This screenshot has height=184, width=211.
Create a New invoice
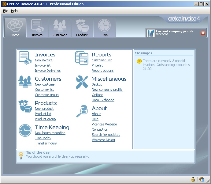[x=44, y=60]
